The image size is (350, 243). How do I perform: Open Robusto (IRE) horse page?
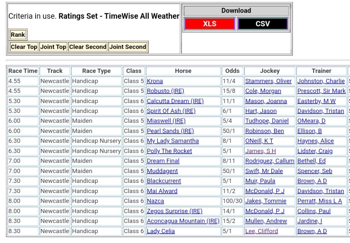(x=165, y=91)
